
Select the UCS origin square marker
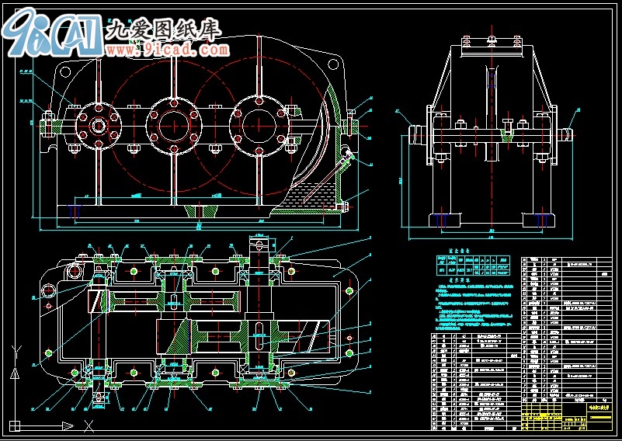pyautogui.click(x=13, y=425)
